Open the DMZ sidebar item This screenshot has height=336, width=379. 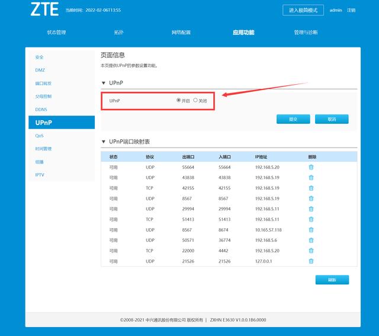click(40, 70)
